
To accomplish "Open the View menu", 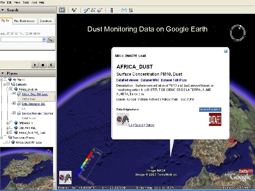I will [17, 2].
